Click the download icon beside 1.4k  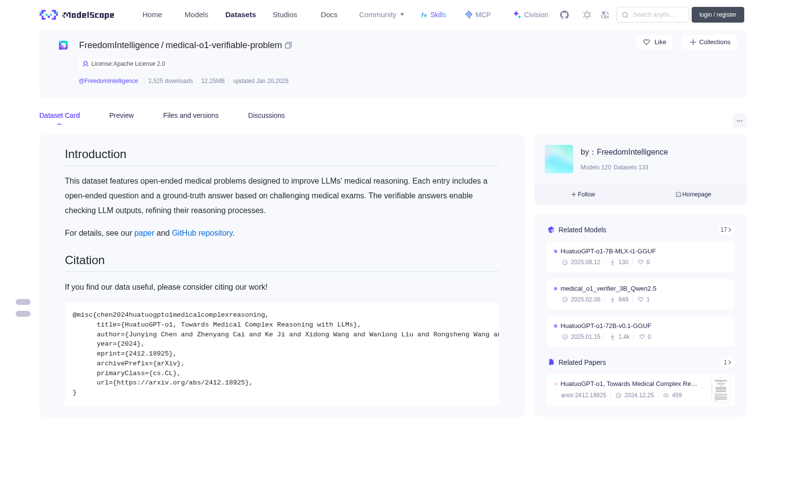pos(613,337)
